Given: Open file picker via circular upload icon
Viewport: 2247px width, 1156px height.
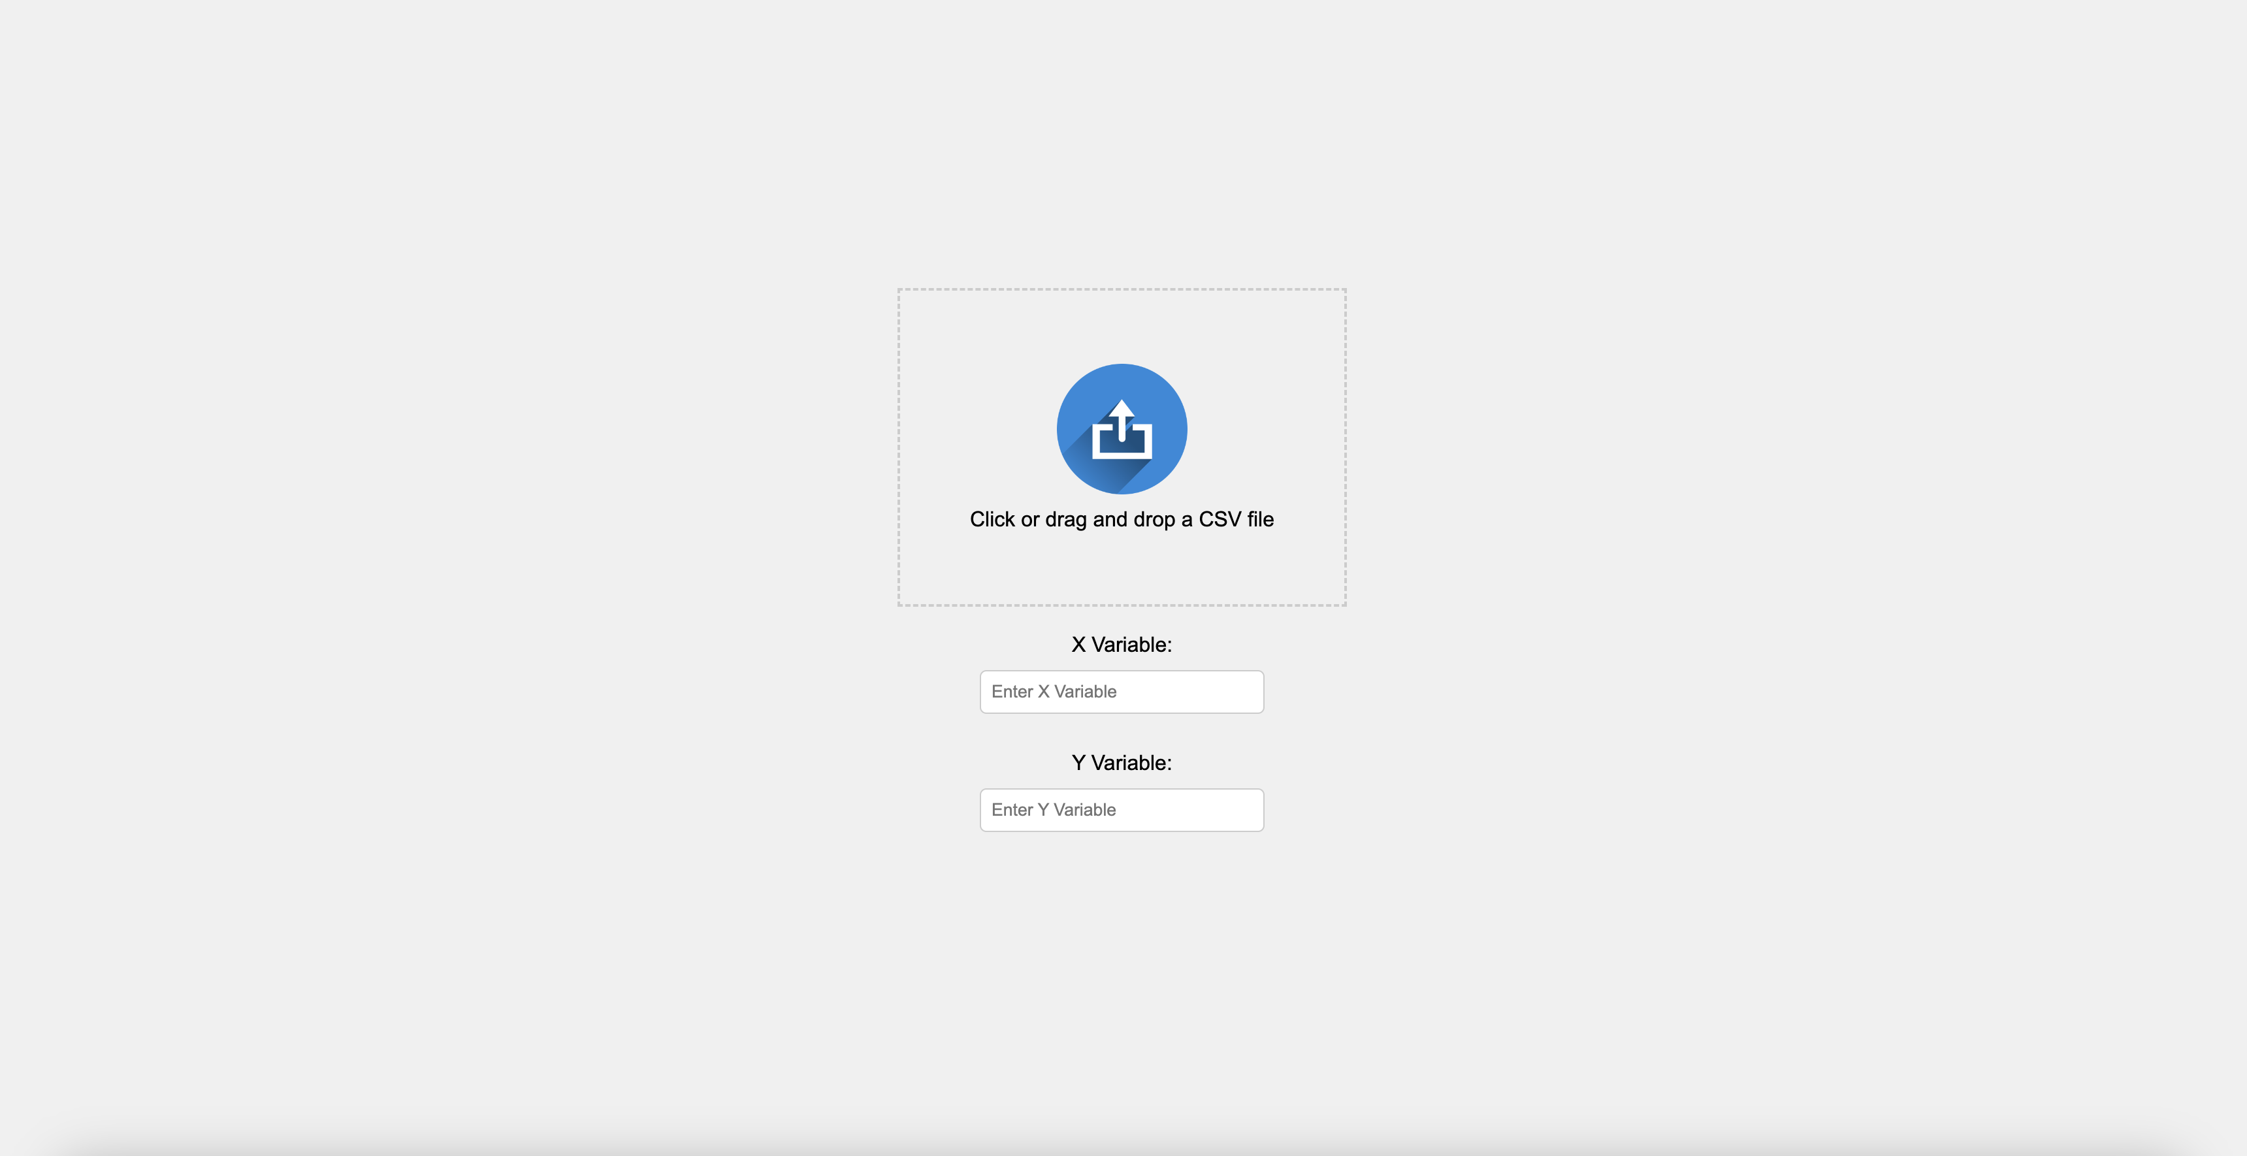Looking at the screenshot, I should point(1122,428).
